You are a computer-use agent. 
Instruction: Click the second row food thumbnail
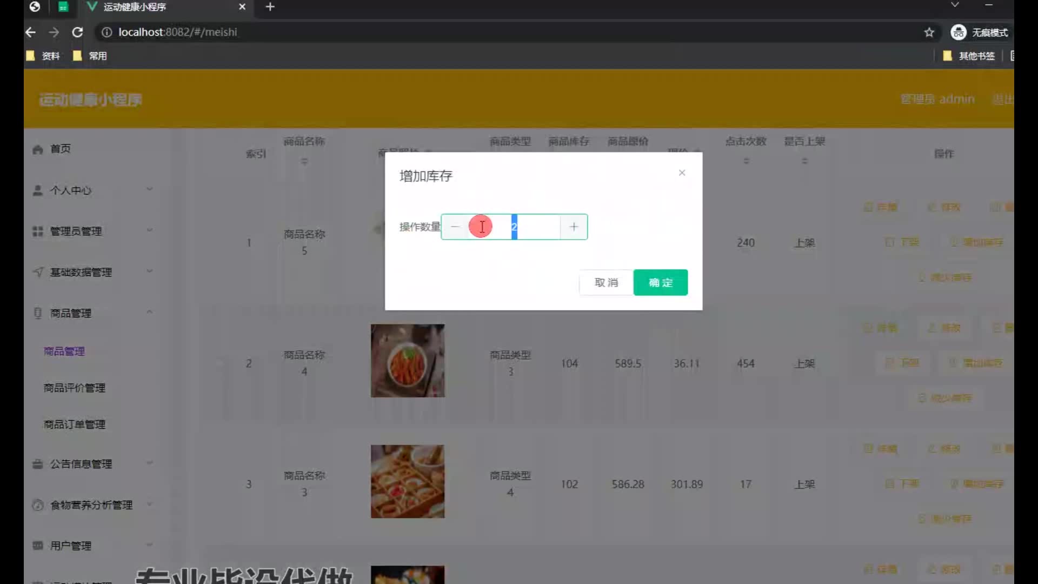408,361
